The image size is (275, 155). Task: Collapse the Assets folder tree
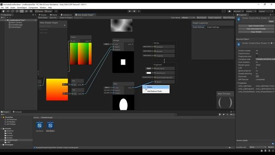tap(1, 129)
